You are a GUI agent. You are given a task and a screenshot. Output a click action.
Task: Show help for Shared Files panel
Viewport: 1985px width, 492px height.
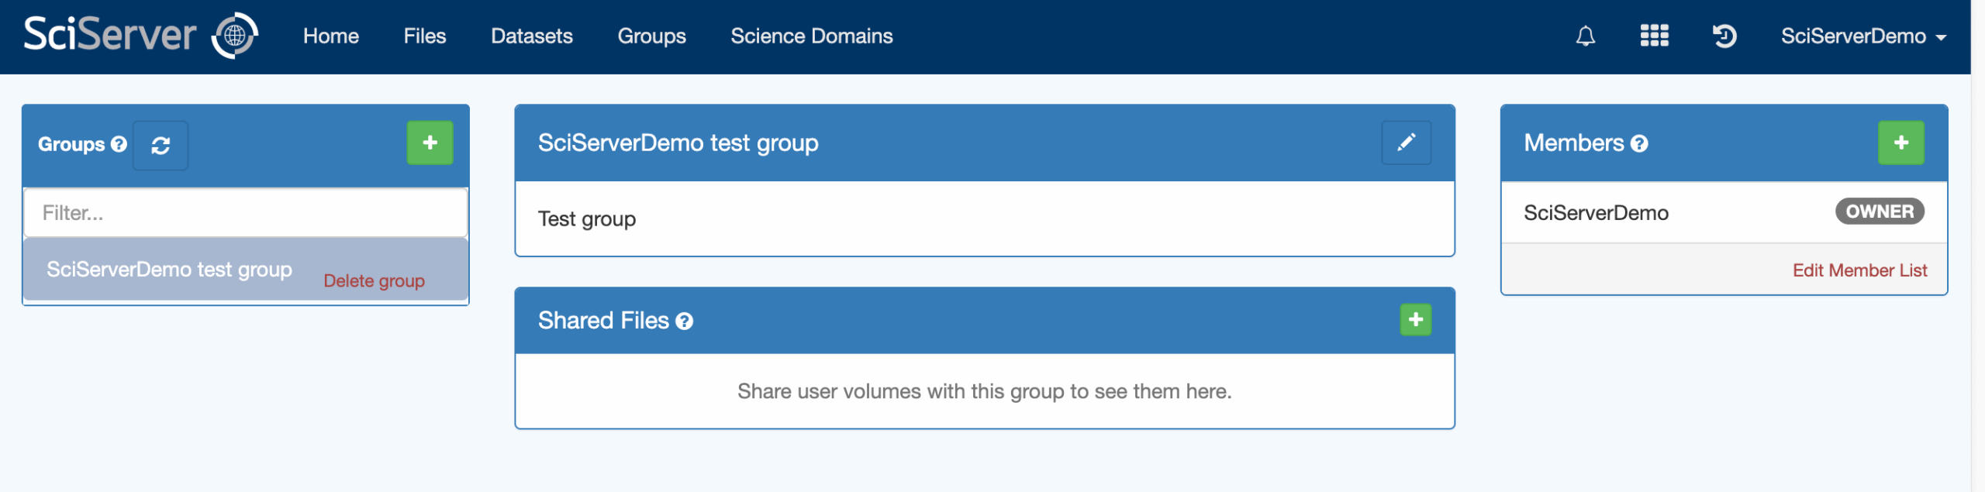[684, 322]
